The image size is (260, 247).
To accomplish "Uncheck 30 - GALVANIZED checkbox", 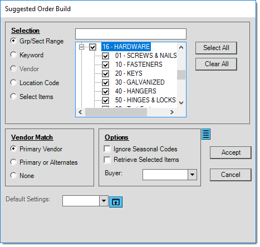I will coord(105,82).
